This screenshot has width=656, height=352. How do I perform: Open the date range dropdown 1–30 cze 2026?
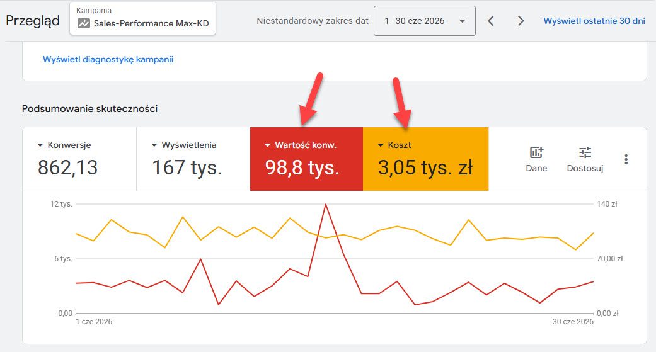(424, 21)
